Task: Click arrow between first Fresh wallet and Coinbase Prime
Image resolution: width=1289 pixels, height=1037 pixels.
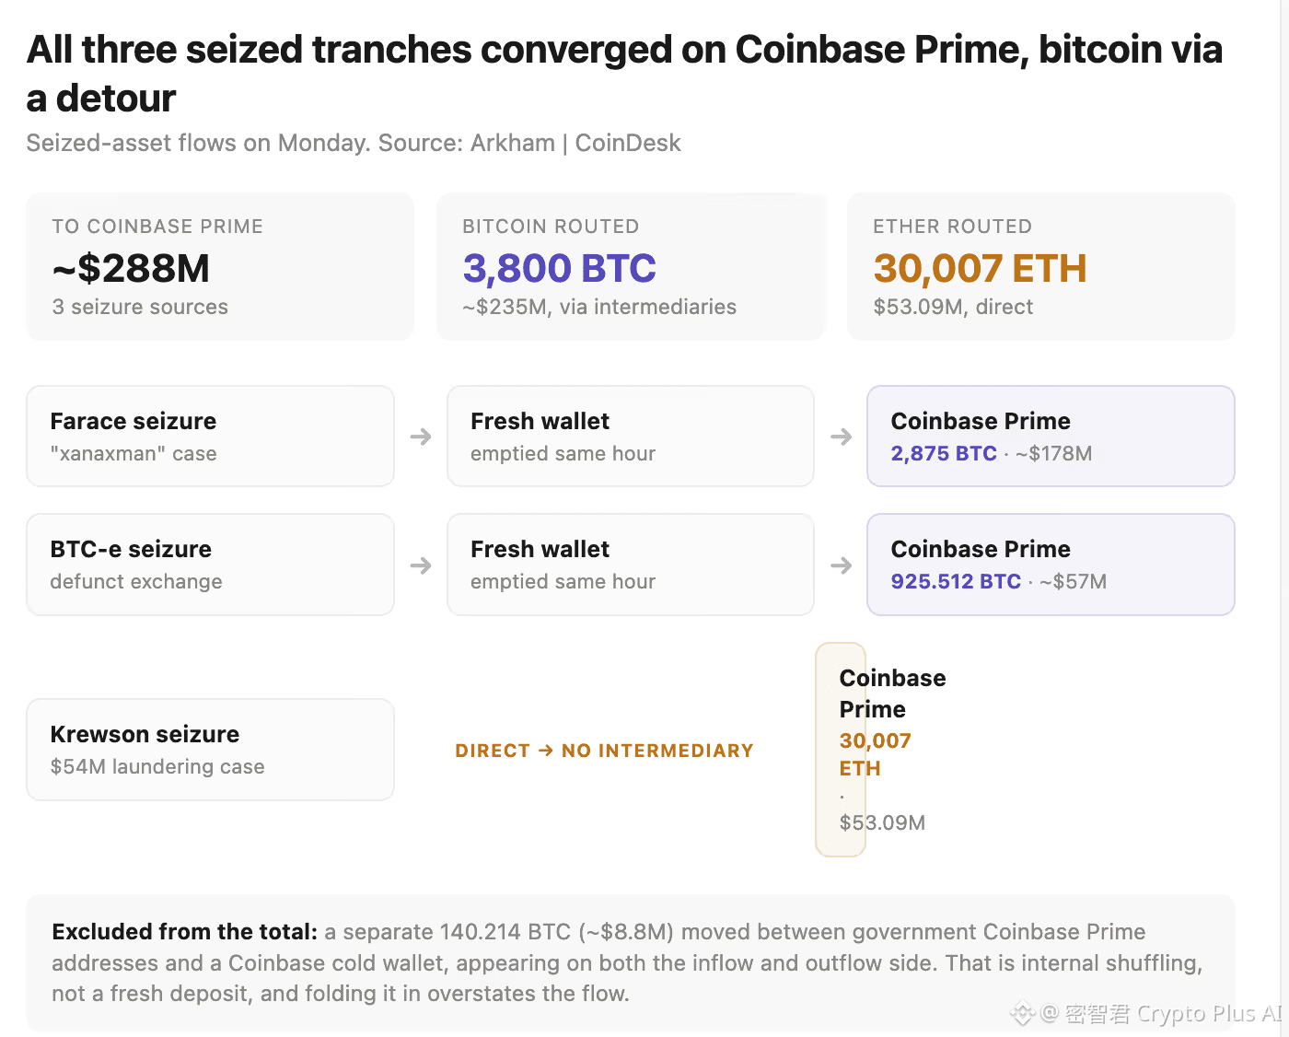Action: 841,437
